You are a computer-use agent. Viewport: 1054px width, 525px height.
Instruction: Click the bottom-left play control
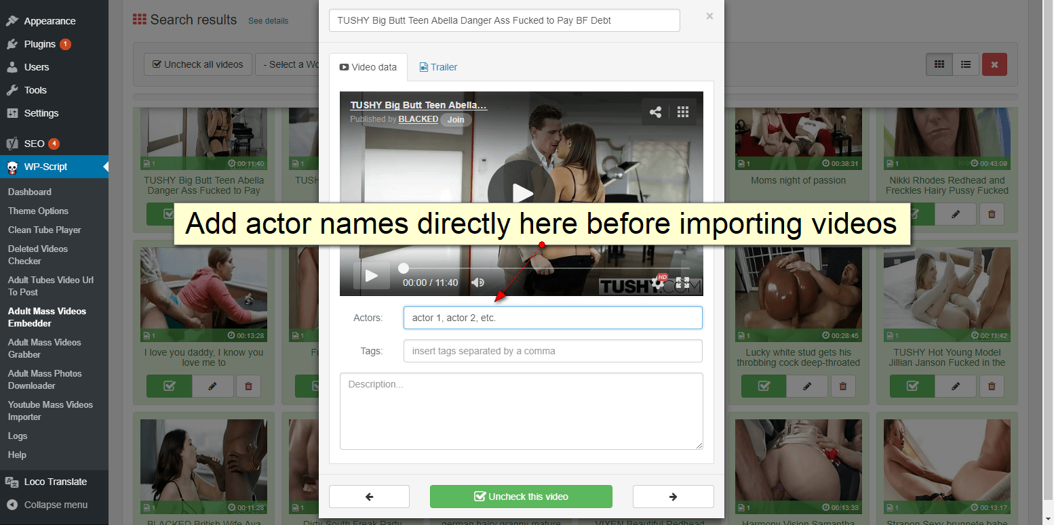click(x=372, y=276)
